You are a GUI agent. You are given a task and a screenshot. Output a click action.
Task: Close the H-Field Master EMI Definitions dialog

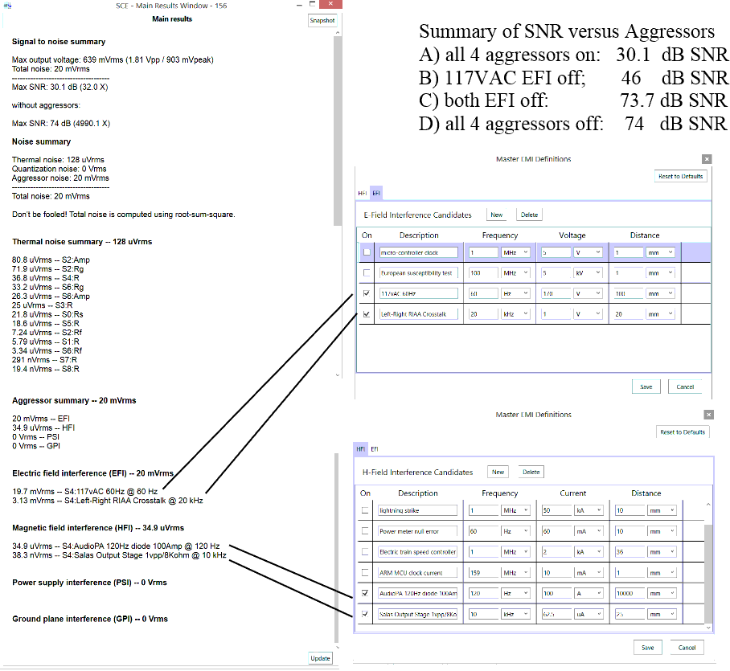pyautogui.click(x=708, y=415)
